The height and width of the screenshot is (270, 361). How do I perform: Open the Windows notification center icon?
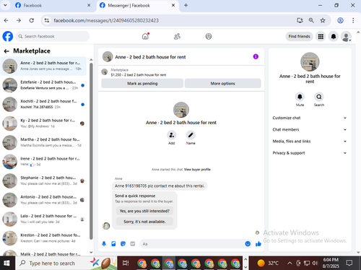[349, 263]
